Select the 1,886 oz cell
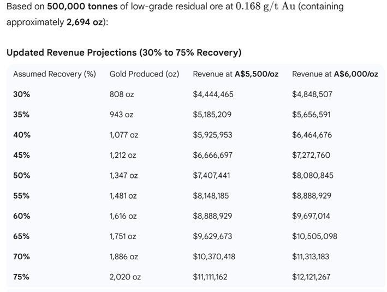Image resolution: width=387 pixels, height=292 pixels. click(x=124, y=257)
